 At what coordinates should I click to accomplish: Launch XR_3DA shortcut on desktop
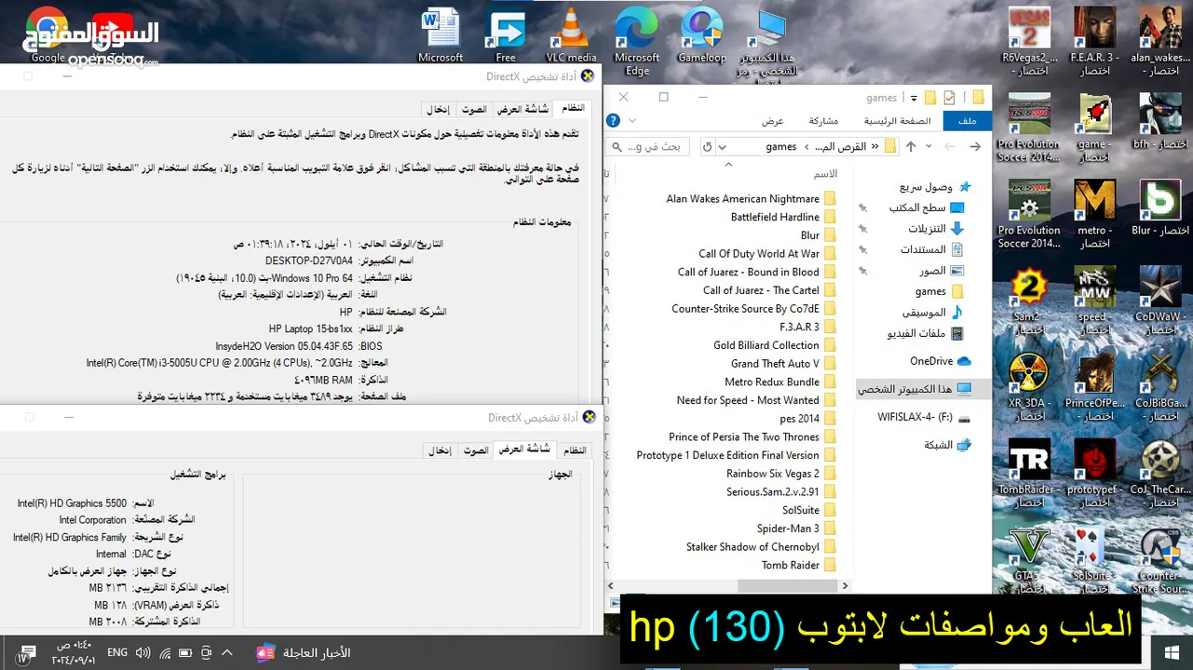[x=1029, y=387]
